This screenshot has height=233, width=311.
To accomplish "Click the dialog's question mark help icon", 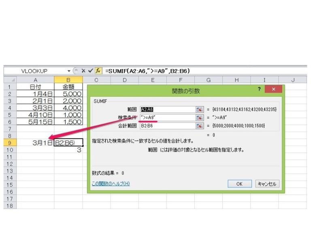I will click(x=259, y=89).
